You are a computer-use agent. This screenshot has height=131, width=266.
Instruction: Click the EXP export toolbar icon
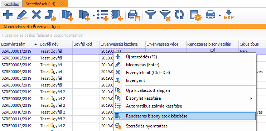229,15
